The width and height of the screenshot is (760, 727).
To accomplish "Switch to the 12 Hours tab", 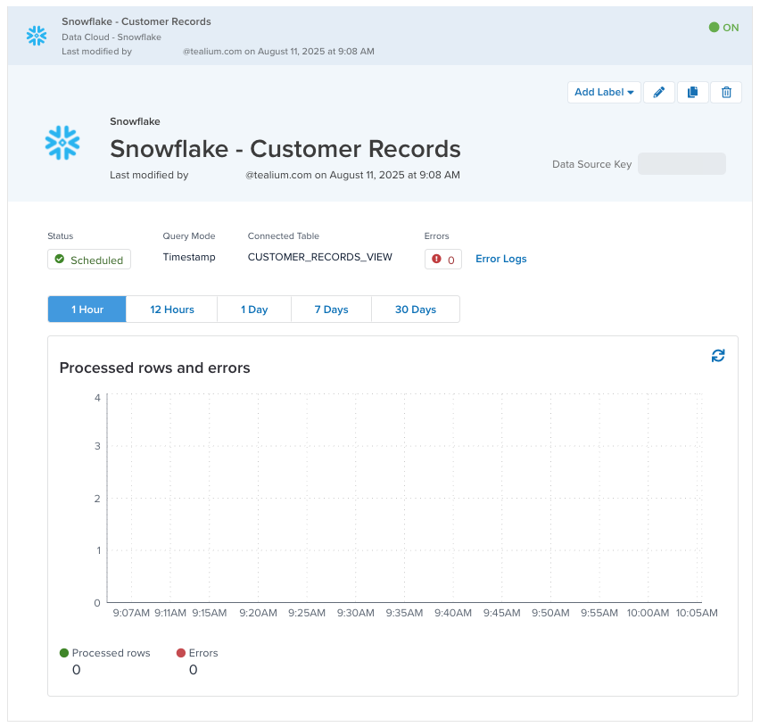I will (x=171, y=310).
